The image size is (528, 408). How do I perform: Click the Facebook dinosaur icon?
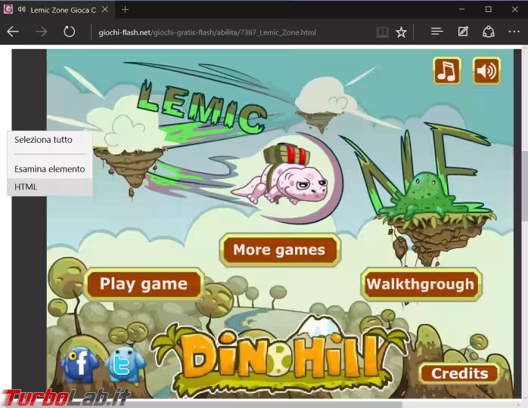pos(79,365)
